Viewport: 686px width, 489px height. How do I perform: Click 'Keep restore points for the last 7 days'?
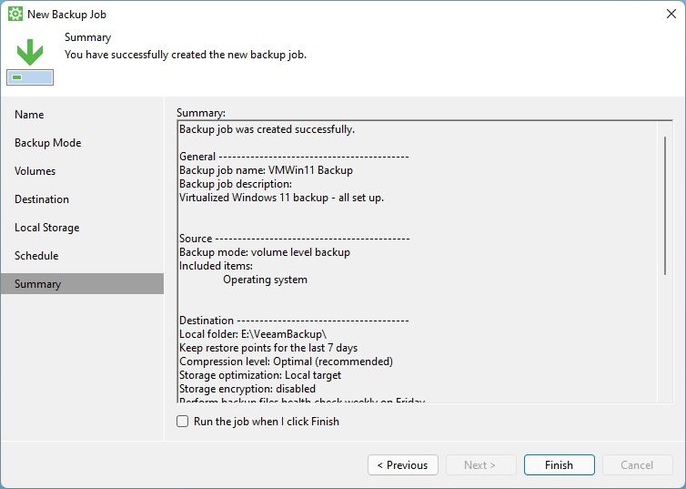coord(268,348)
